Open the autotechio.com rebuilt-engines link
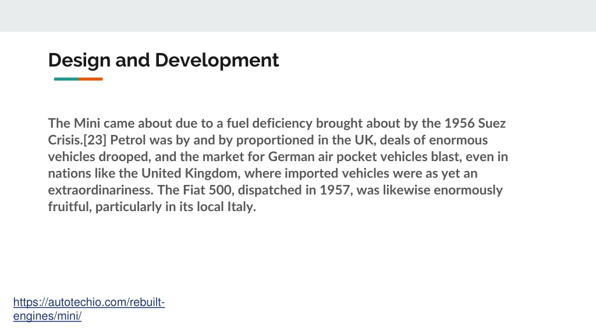The image size is (596, 335). 89,309
